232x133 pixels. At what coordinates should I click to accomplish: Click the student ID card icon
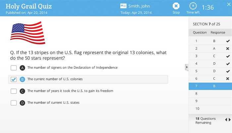[x=124, y=6]
